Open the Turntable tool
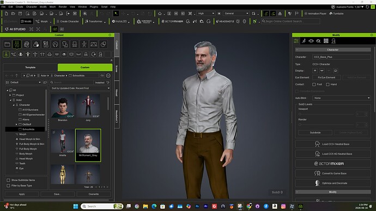The image size is (376, 211). 336,14
